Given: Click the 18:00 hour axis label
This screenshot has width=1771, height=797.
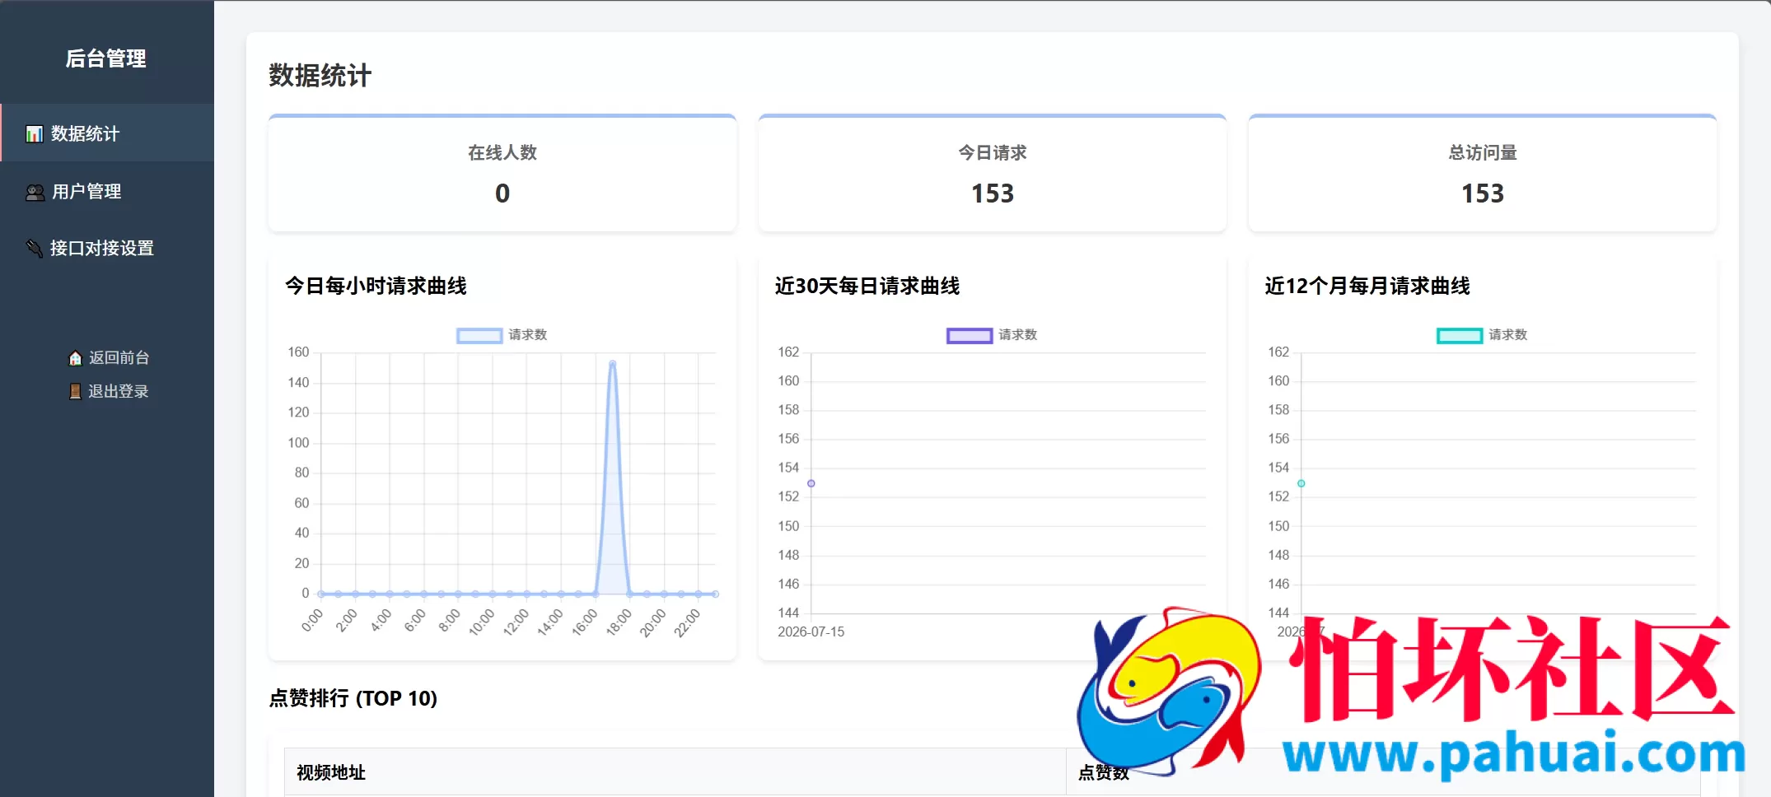Looking at the screenshot, I should [x=619, y=622].
